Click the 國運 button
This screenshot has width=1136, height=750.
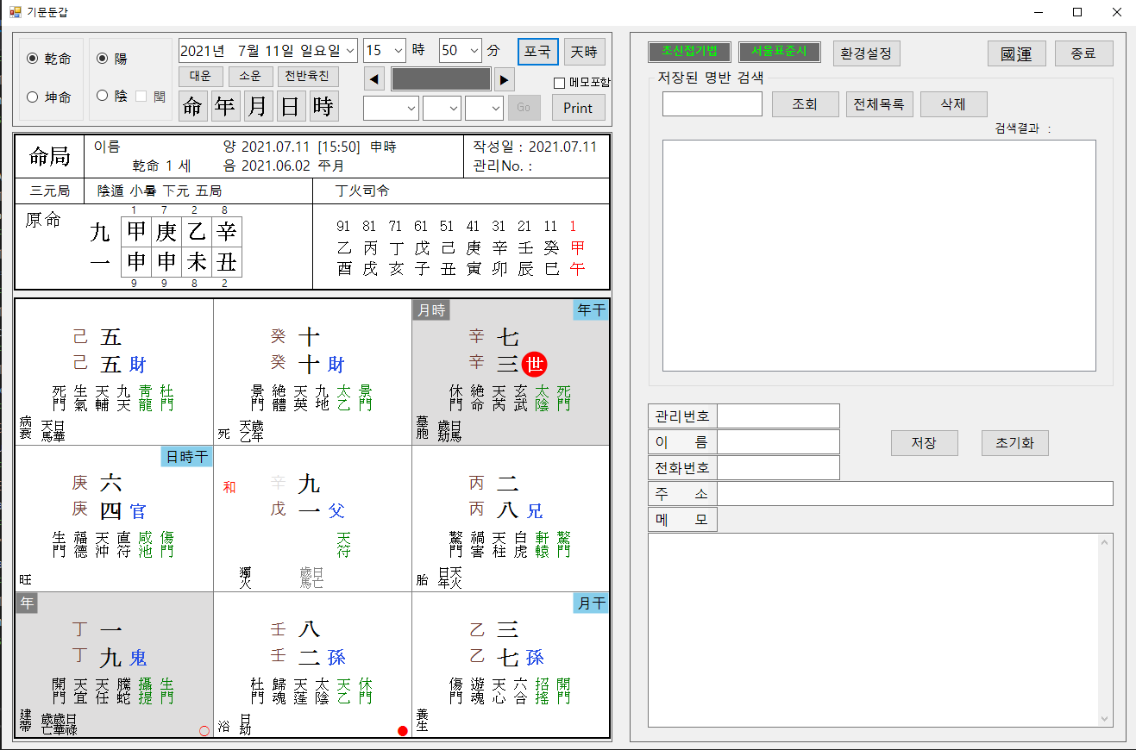point(1017,53)
